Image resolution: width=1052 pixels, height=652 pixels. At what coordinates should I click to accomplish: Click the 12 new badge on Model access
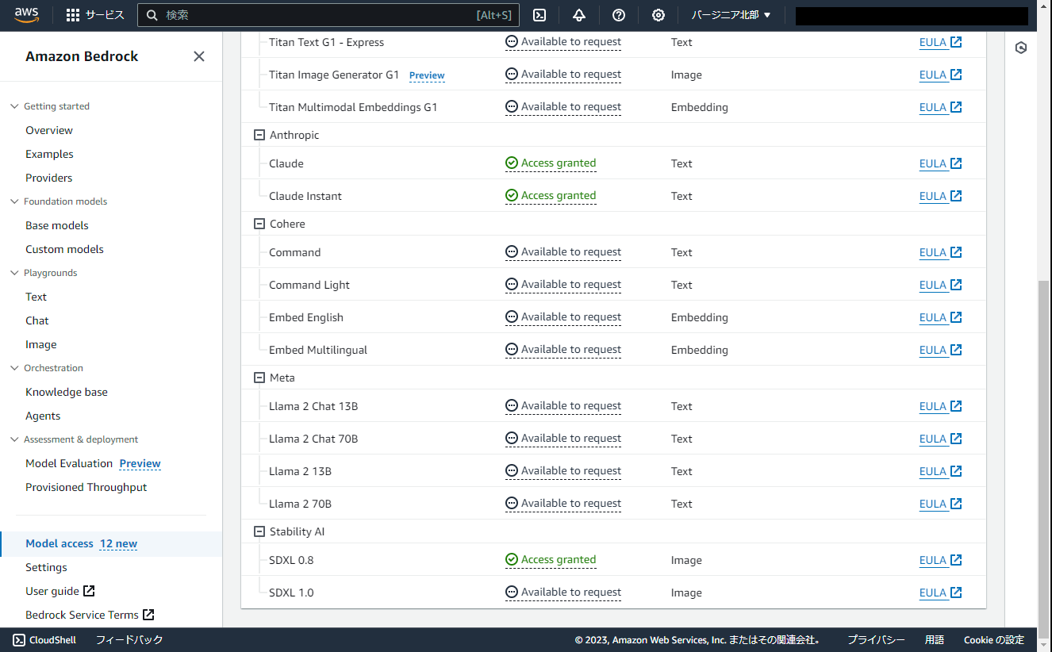118,543
